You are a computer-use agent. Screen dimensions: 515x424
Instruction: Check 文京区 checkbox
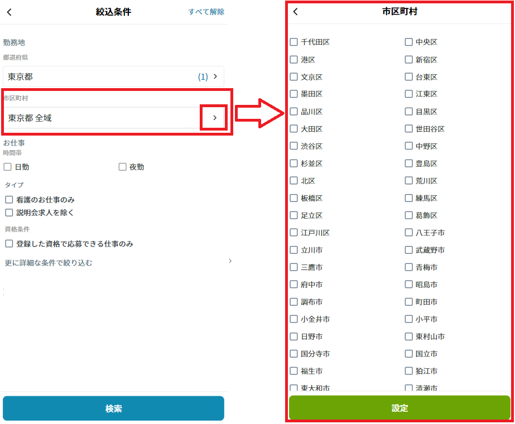[x=293, y=77]
